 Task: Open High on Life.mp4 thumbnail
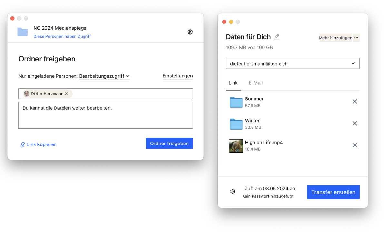click(x=236, y=146)
